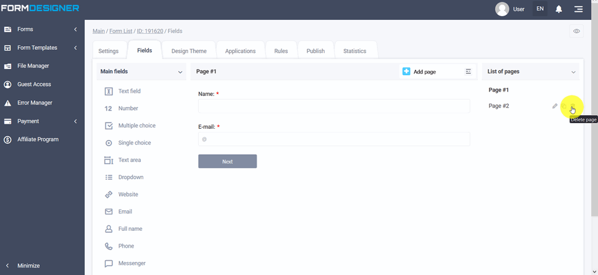Screen dimensions: 598x275
Task: Click the Form List breadcrumb link
Action: point(121,31)
